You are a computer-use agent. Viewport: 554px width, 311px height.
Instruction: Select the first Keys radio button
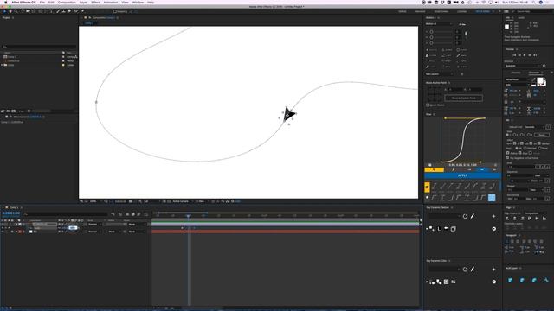[508, 135]
